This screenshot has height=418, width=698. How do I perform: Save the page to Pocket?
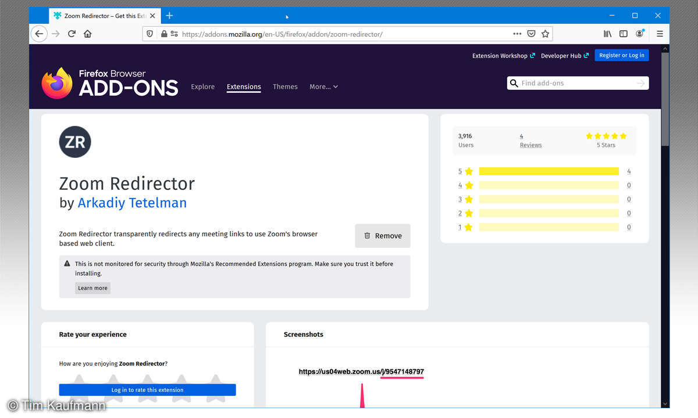click(531, 34)
